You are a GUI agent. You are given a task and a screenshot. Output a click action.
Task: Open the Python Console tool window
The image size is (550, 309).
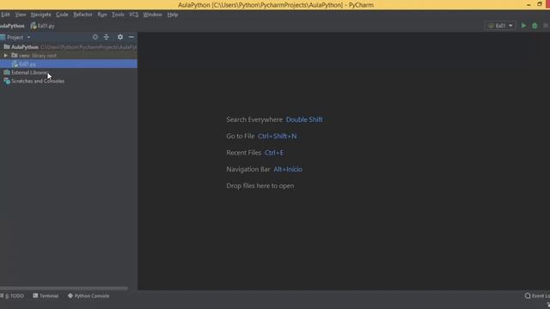(89, 296)
